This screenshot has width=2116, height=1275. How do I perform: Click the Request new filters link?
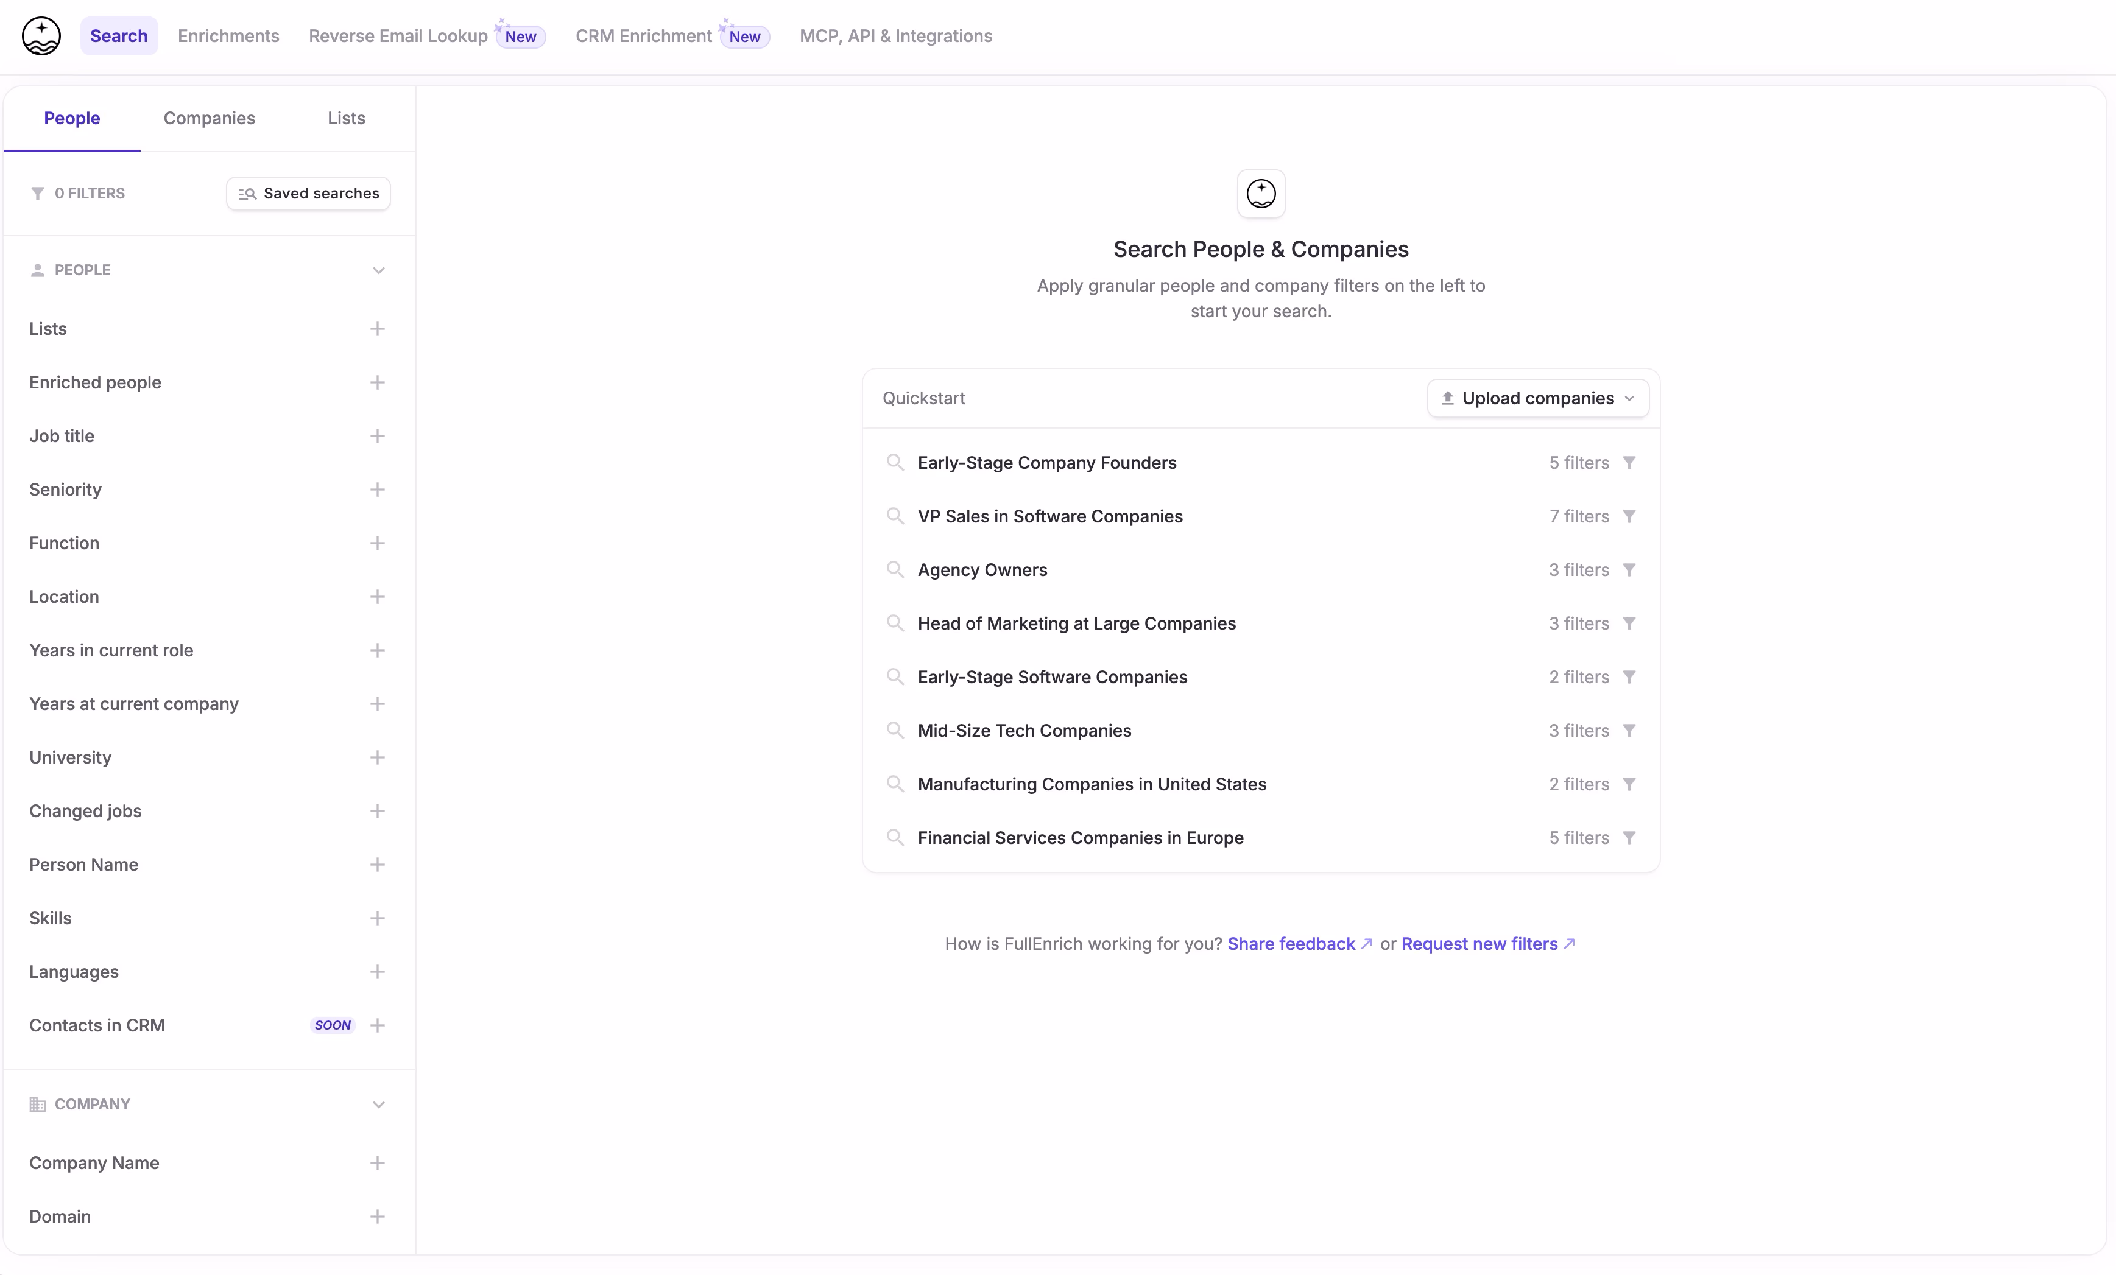pos(1488,944)
